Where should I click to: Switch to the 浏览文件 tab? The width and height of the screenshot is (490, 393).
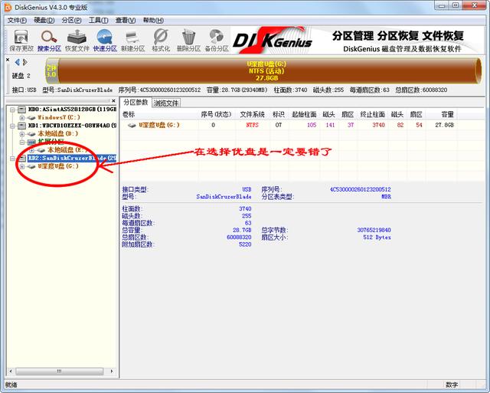(x=165, y=103)
